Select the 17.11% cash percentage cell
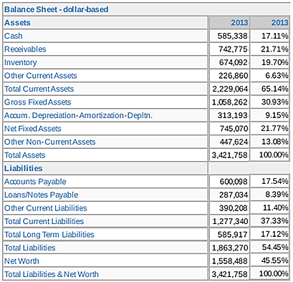293x282 pixels. 270,36
